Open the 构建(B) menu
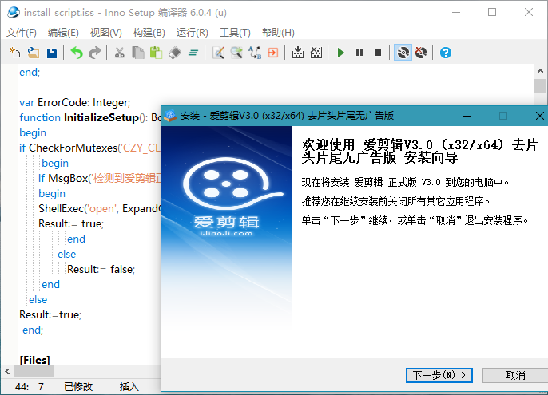 [149, 33]
